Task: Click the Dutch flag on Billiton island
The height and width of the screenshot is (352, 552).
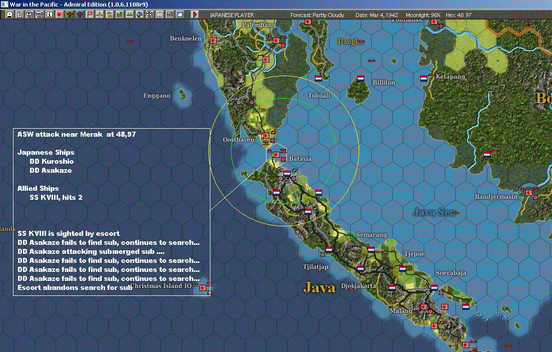Action: pos(361,79)
